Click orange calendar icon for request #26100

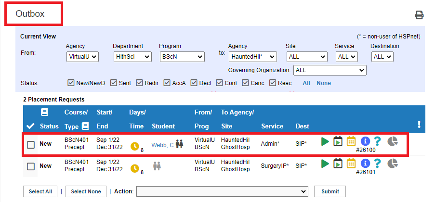[x=351, y=141]
